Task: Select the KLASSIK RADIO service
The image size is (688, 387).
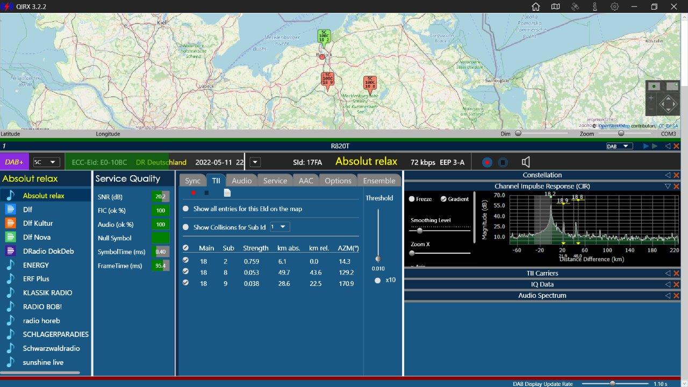Action: pos(47,293)
